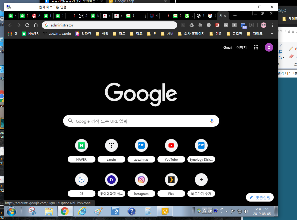Click the gray EX extension icon
297x220 pixels.
pyautogui.click(x=226, y=25)
